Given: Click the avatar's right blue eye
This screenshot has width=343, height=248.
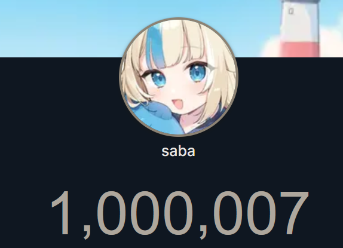Looking at the screenshot, I should click(198, 72).
